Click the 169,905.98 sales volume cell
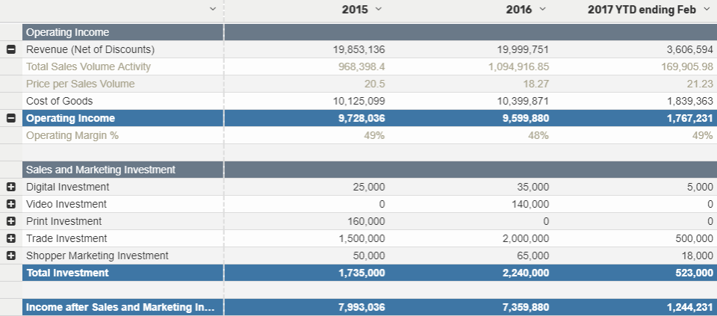This screenshot has width=717, height=316. [687, 66]
